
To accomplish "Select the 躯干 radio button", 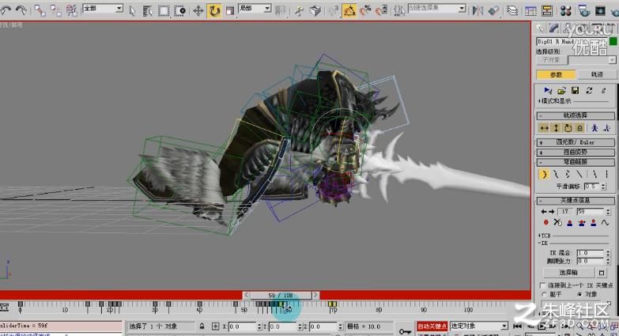I will coord(544,294).
